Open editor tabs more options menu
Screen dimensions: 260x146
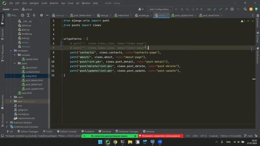(x=253, y=15)
